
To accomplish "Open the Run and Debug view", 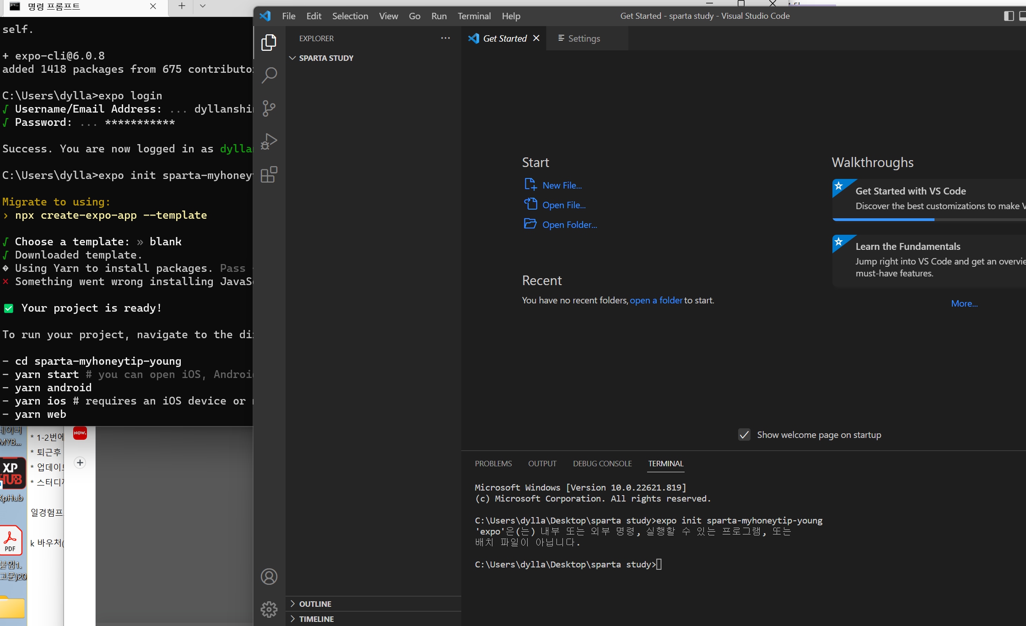I will pyautogui.click(x=269, y=141).
